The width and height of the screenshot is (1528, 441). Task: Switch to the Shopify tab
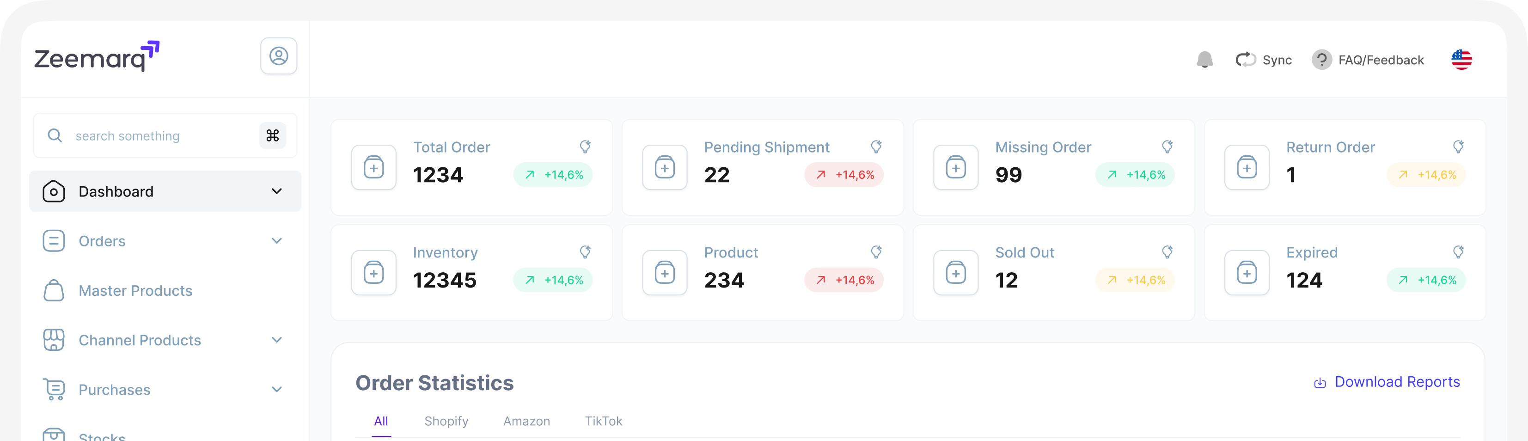[446, 421]
